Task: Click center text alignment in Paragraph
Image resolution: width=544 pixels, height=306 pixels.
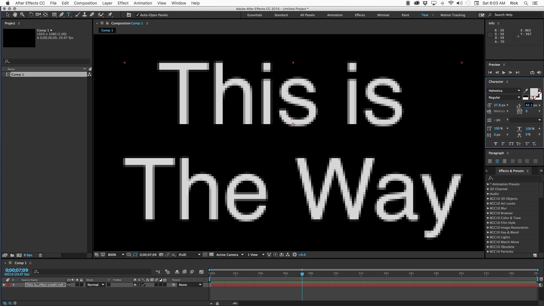Action: (x=497, y=161)
